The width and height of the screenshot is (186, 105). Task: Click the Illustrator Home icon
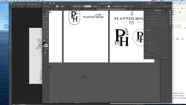[50, 3]
